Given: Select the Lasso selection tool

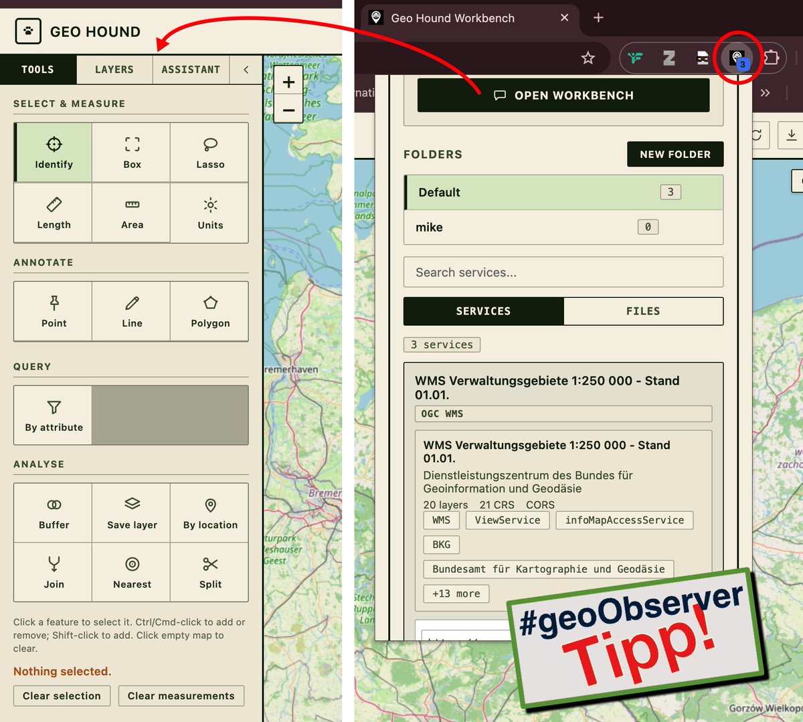Looking at the screenshot, I should coord(210,153).
